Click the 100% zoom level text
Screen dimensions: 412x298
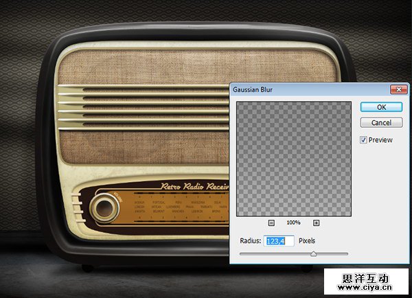293,222
